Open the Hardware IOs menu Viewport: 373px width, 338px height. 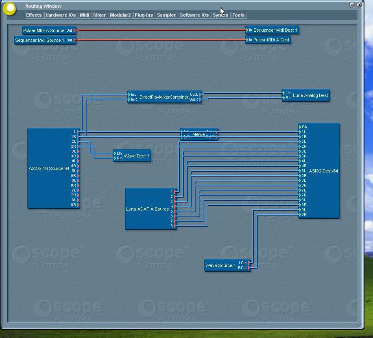point(61,15)
